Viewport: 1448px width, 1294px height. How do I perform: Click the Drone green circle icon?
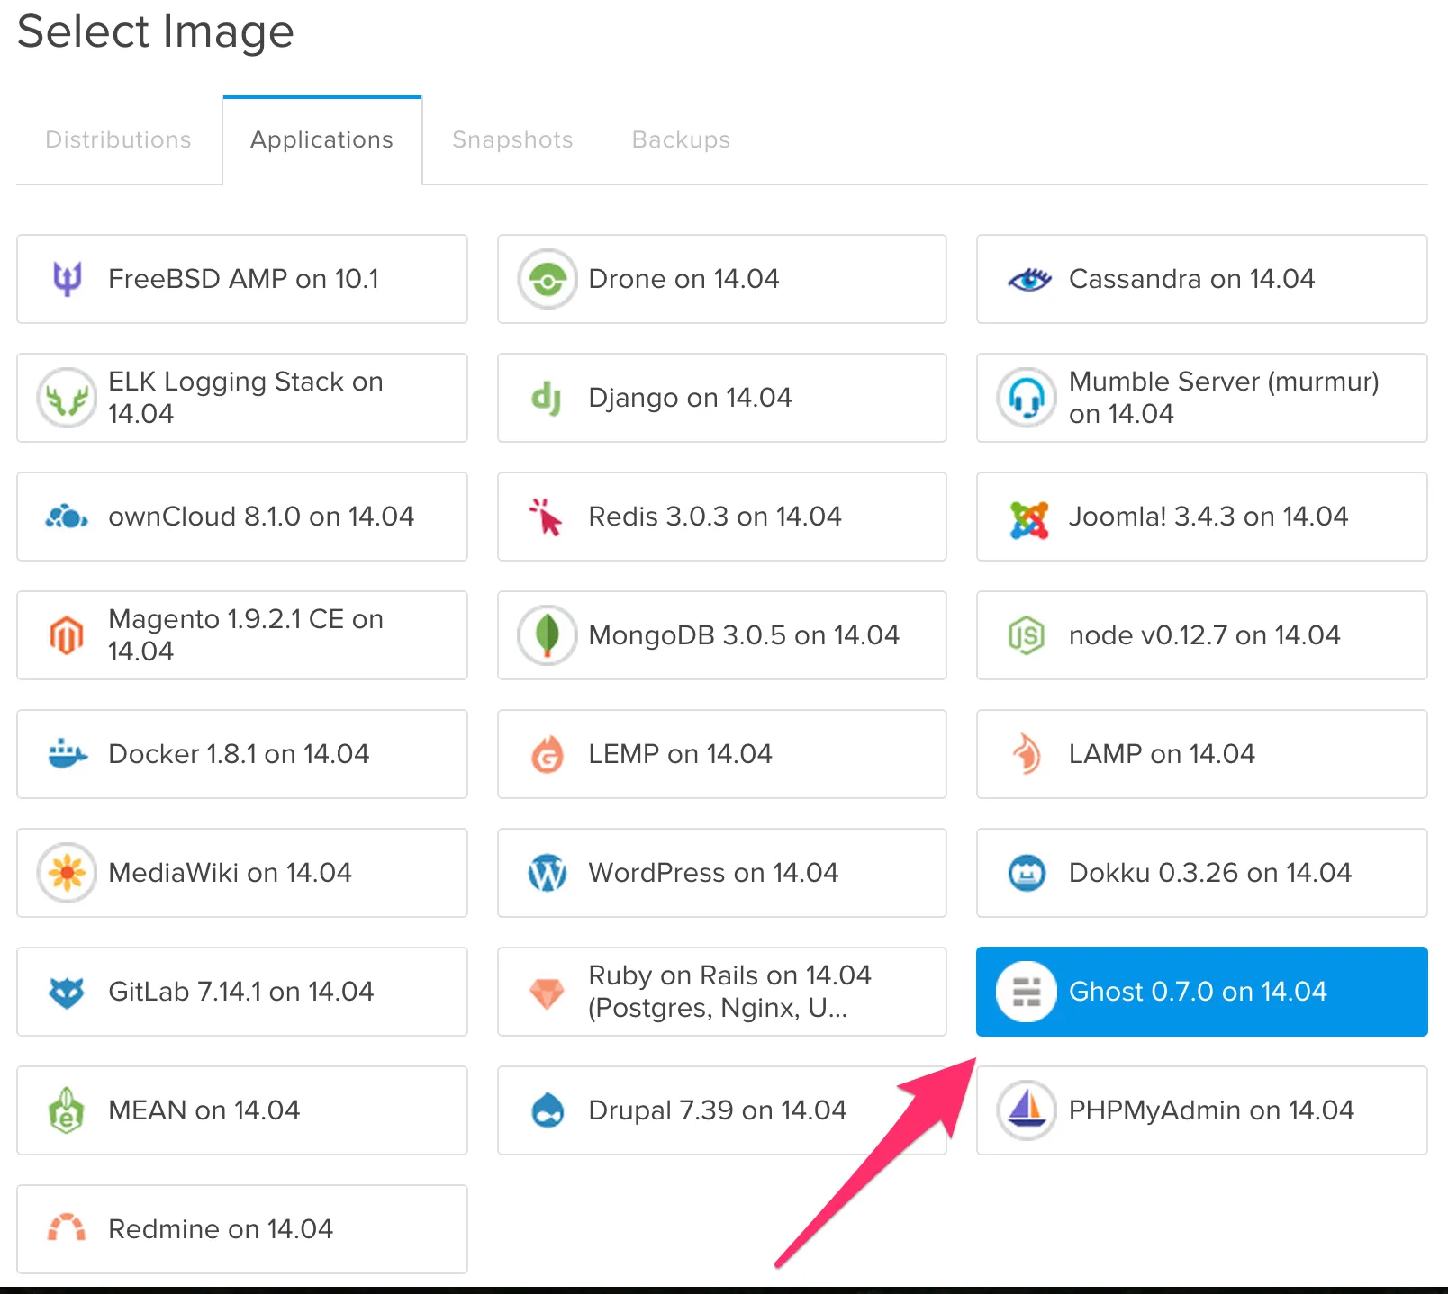pyautogui.click(x=547, y=279)
